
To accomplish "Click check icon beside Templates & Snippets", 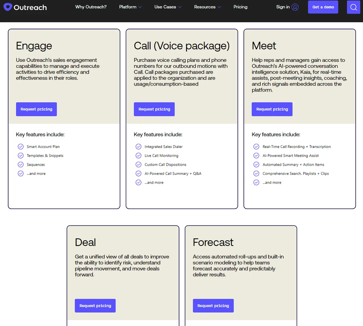I will [x=21, y=156].
